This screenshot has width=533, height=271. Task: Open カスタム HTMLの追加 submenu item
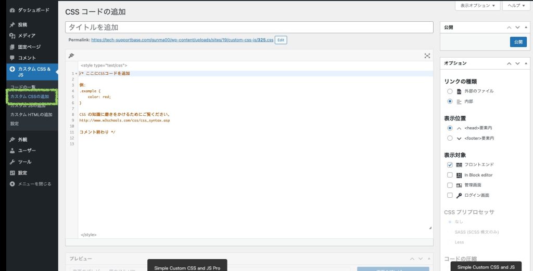point(31,114)
